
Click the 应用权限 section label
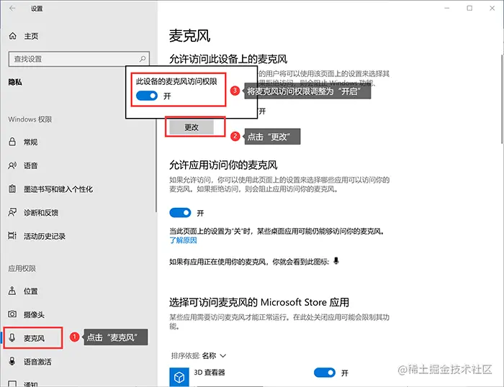pyautogui.click(x=22, y=268)
